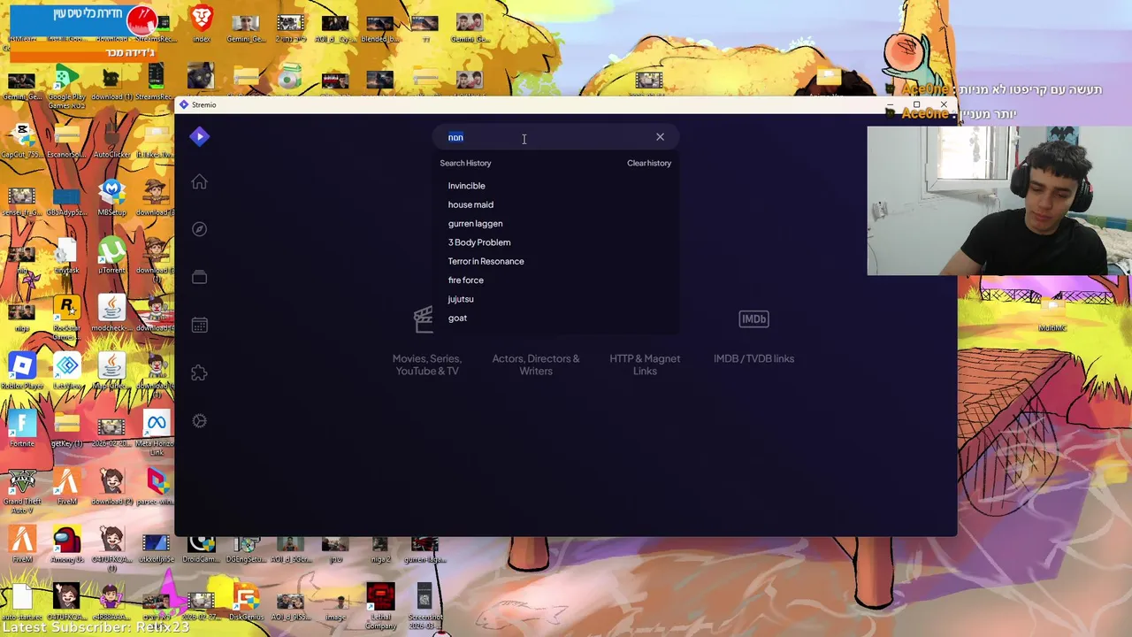1132x637 pixels.
Task: Open Fortnite desktop icon
Action: tap(22, 428)
